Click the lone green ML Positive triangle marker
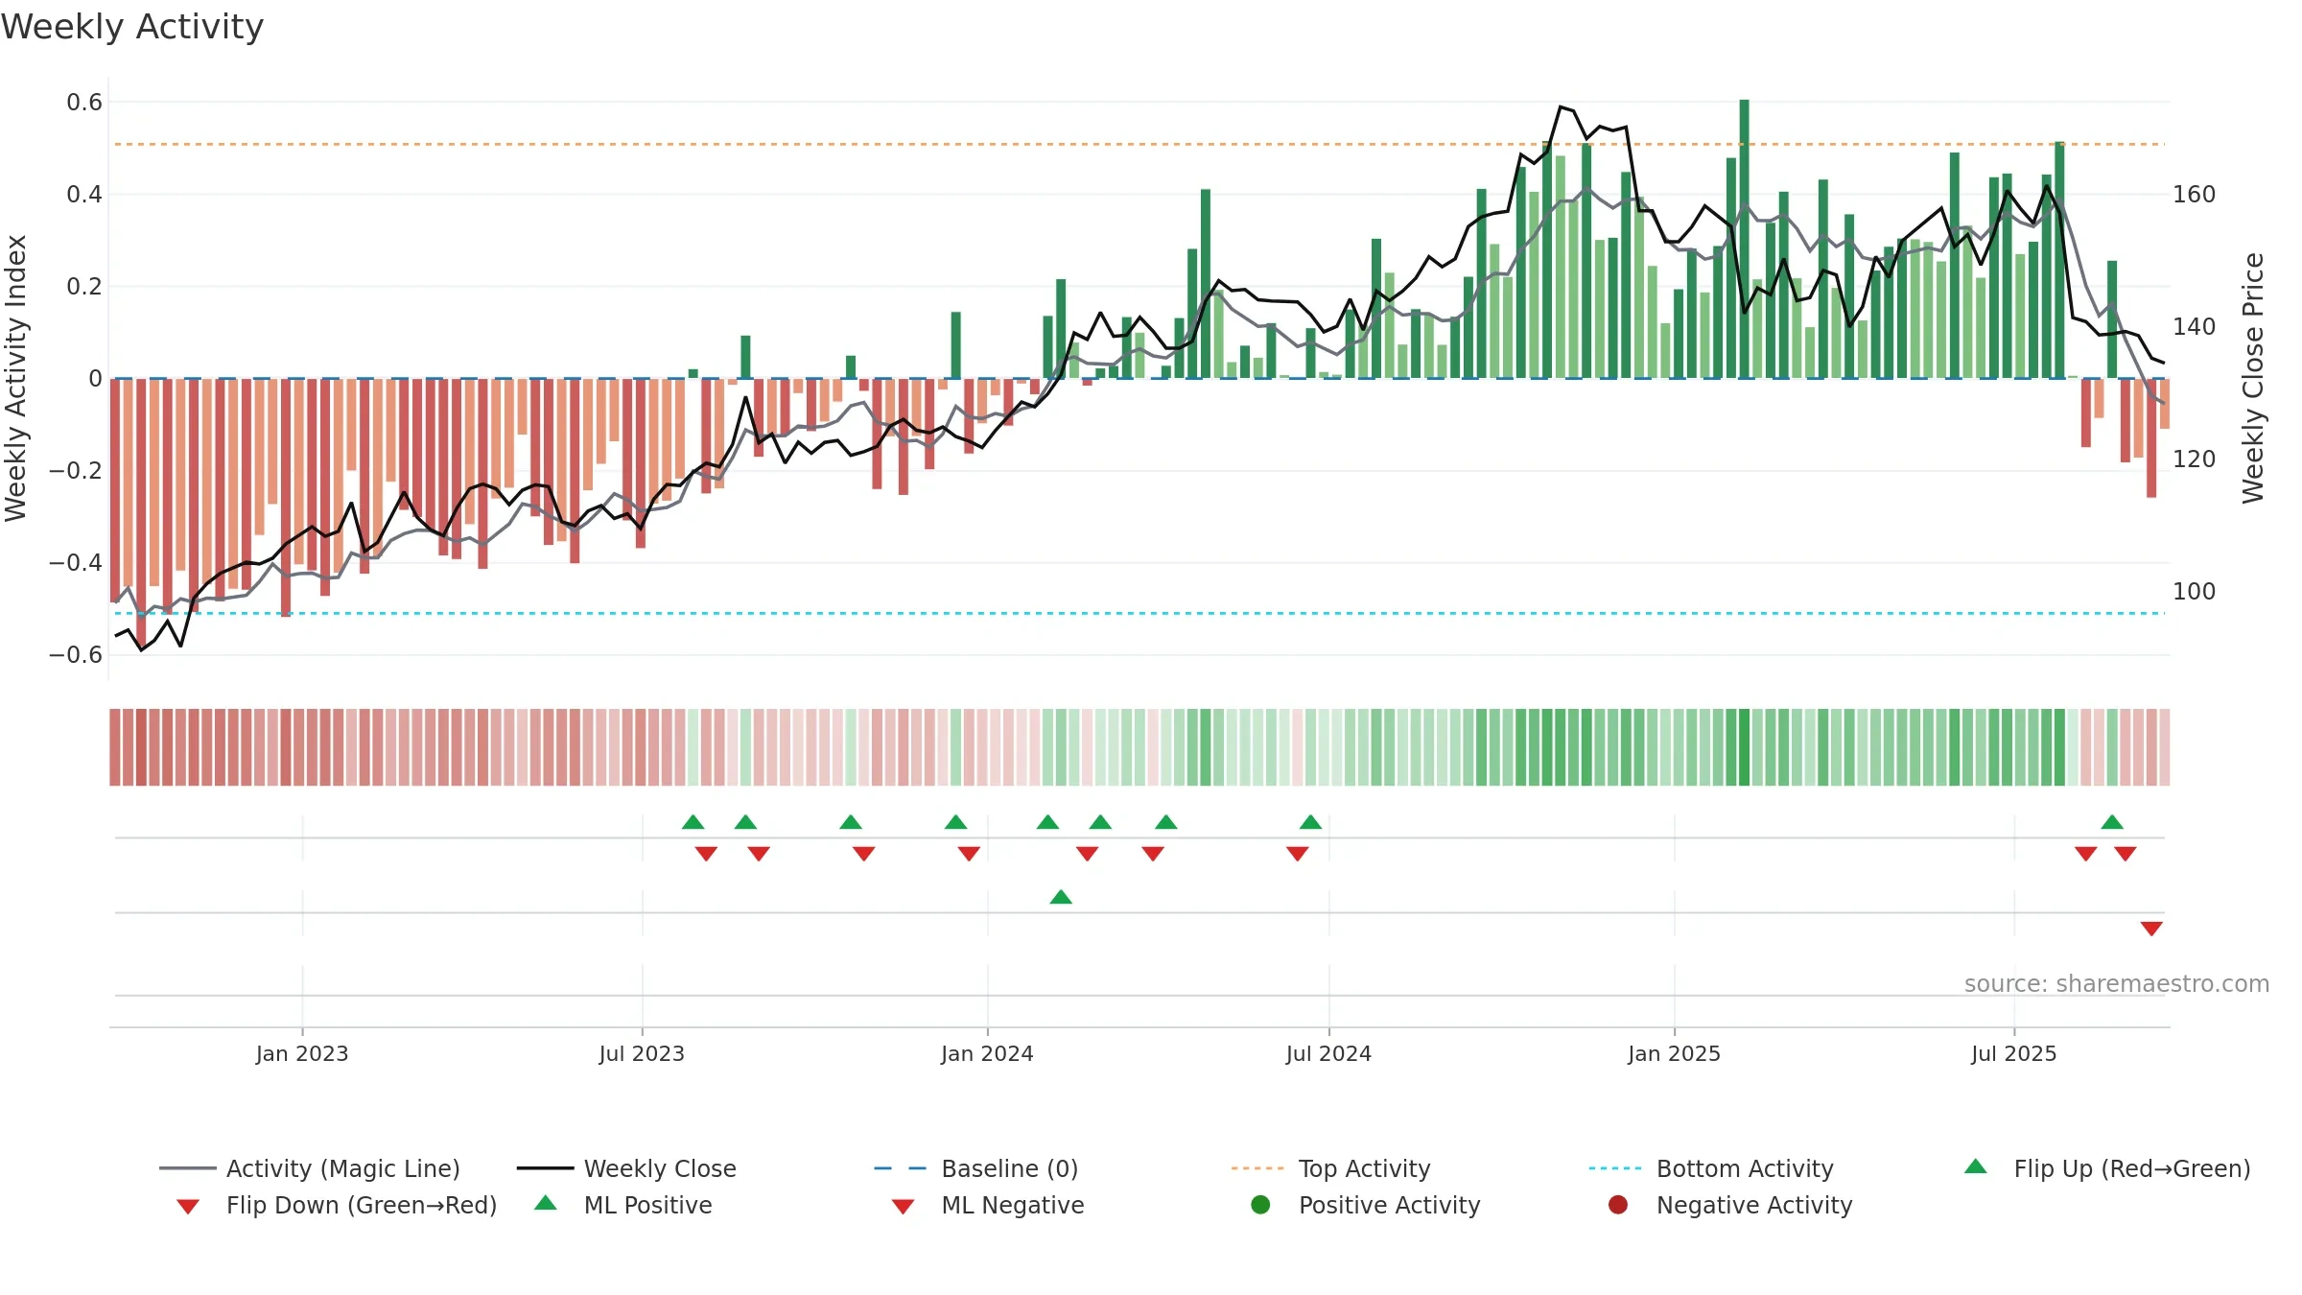 click(x=1061, y=897)
